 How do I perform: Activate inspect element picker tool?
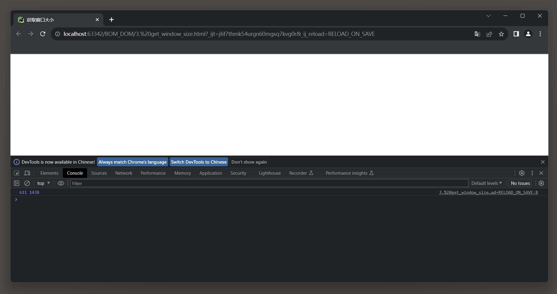pyautogui.click(x=17, y=173)
